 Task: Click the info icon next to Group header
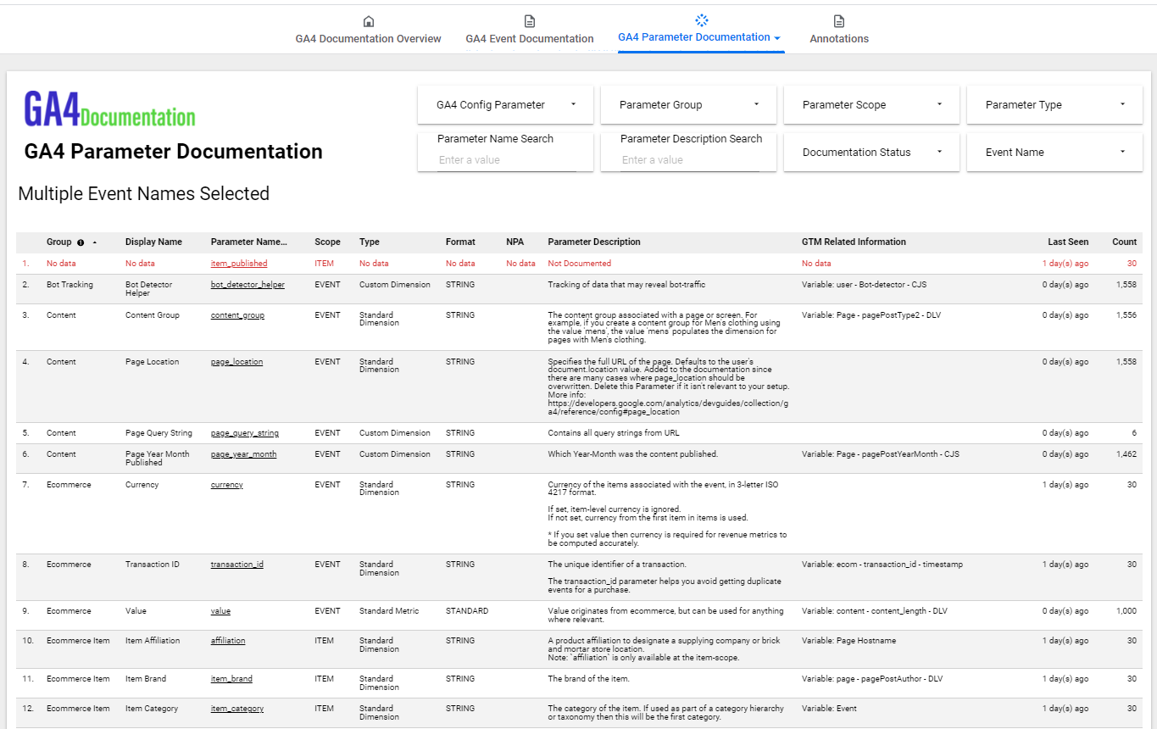click(x=81, y=242)
